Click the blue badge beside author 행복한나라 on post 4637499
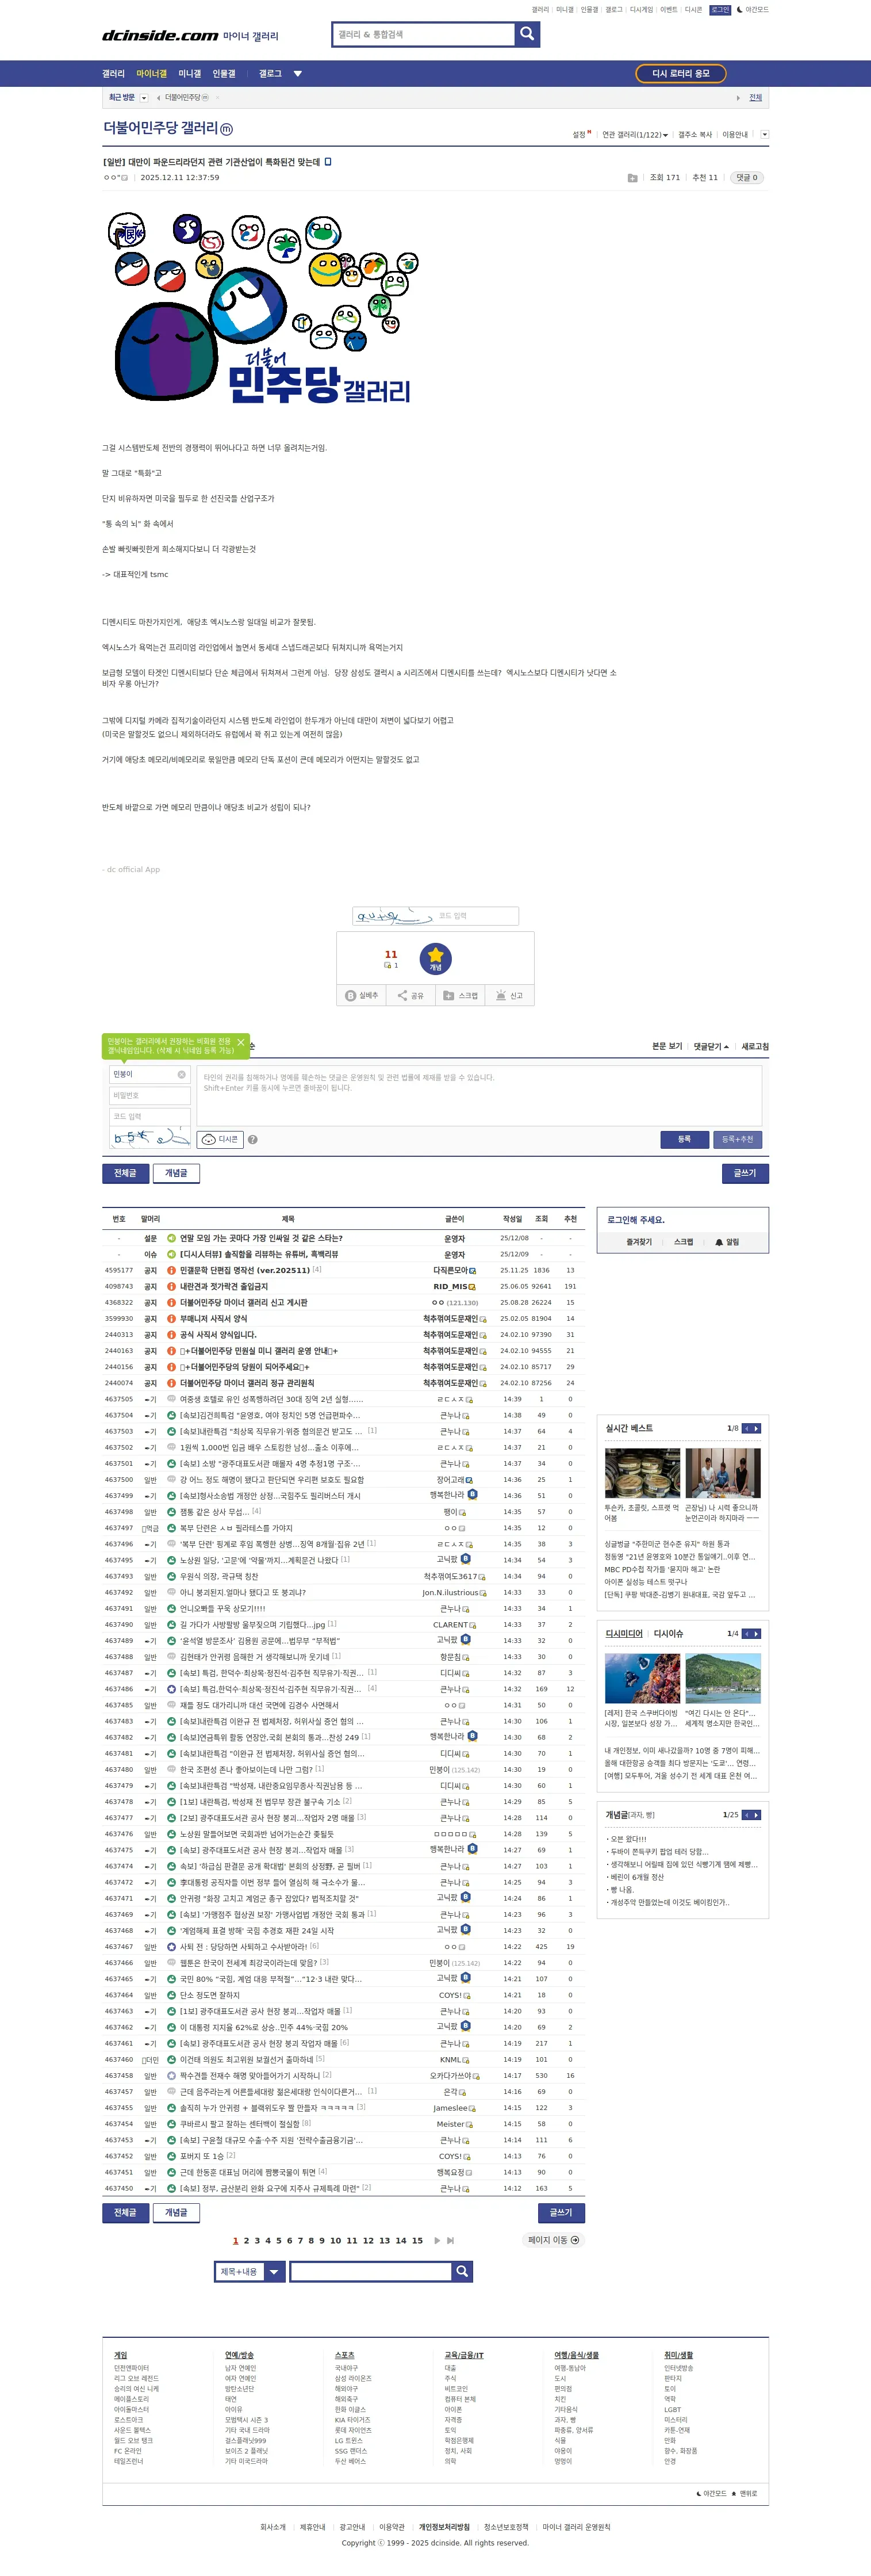This screenshot has width=871, height=2576. point(473,1495)
